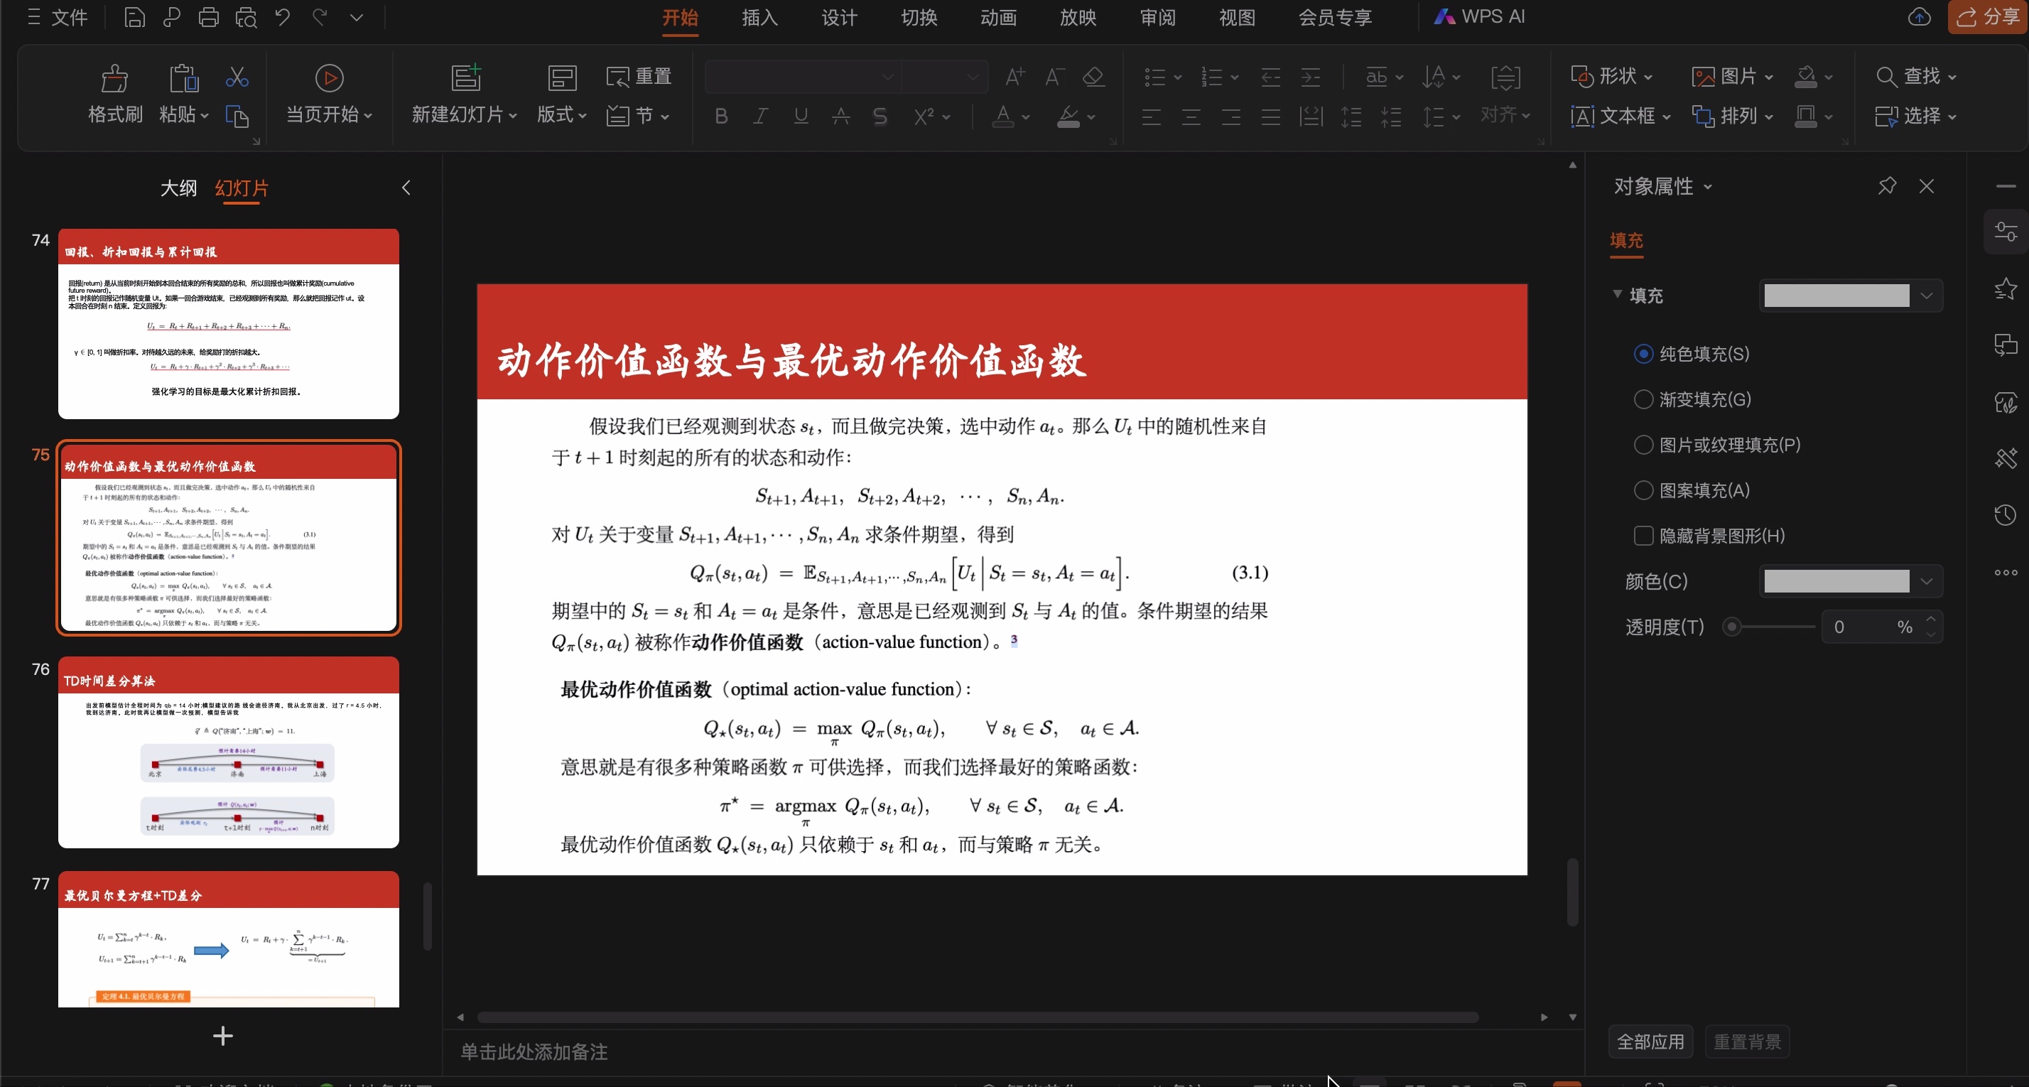Select slide 76 thumbnail
Image resolution: width=2029 pixels, height=1087 pixels.
[227, 752]
